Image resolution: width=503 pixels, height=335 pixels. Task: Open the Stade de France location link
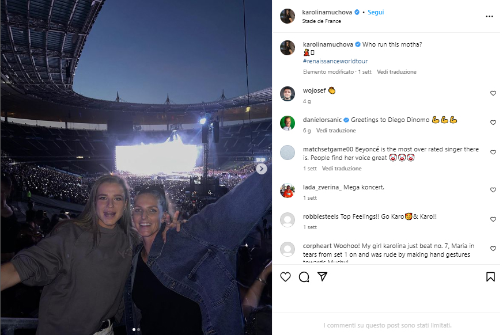pyautogui.click(x=322, y=21)
